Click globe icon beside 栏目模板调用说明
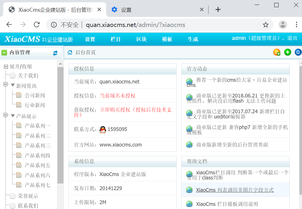The height and width of the screenshot is (209, 302). point(189,204)
